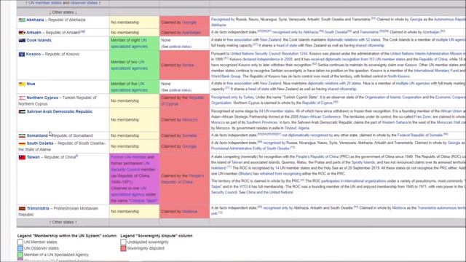Click the Northern Cyprus flag icon
This screenshot has height=262, width=466.
point(22,98)
